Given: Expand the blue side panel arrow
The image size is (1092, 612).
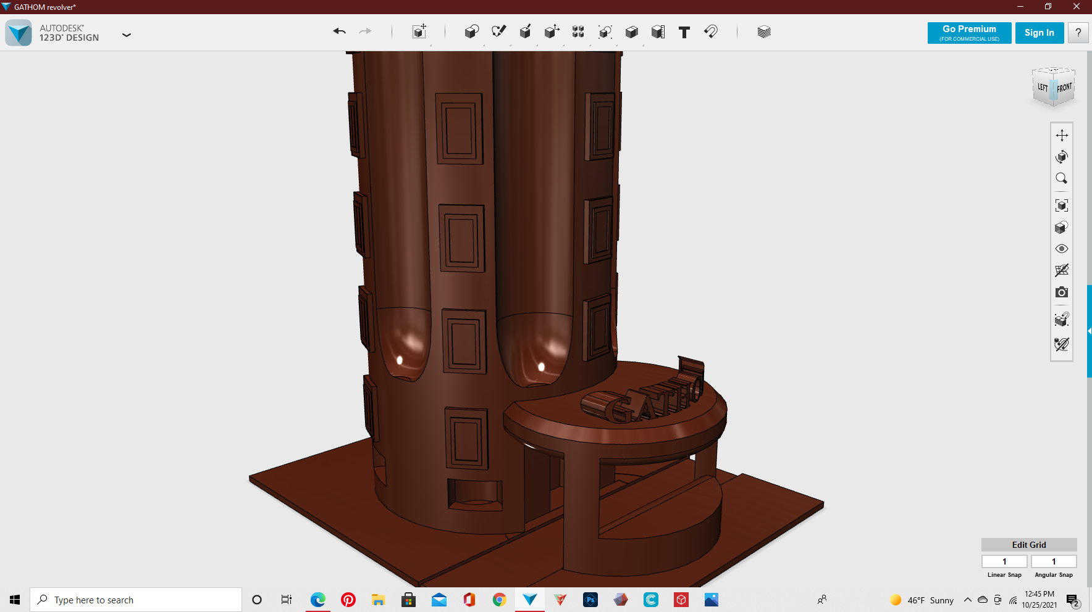Looking at the screenshot, I should click(1090, 331).
